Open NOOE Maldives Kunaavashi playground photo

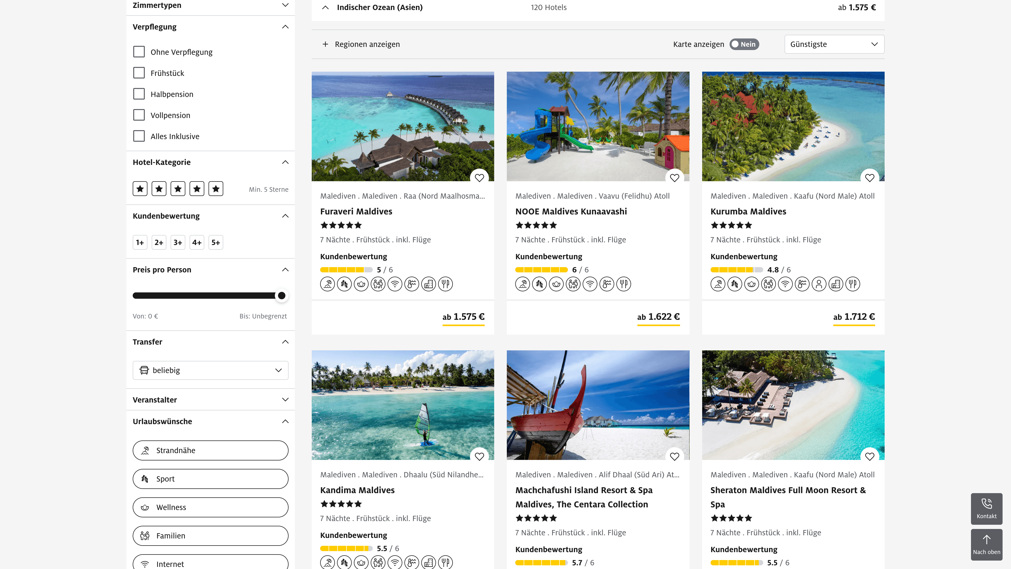(597, 126)
